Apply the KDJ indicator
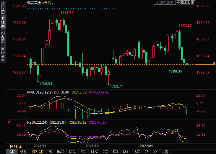 coord(115,152)
